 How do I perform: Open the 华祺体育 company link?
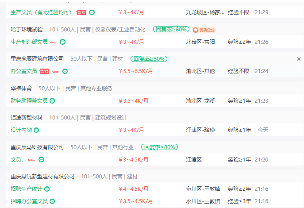pyautogui.click(x=21, y=89)
